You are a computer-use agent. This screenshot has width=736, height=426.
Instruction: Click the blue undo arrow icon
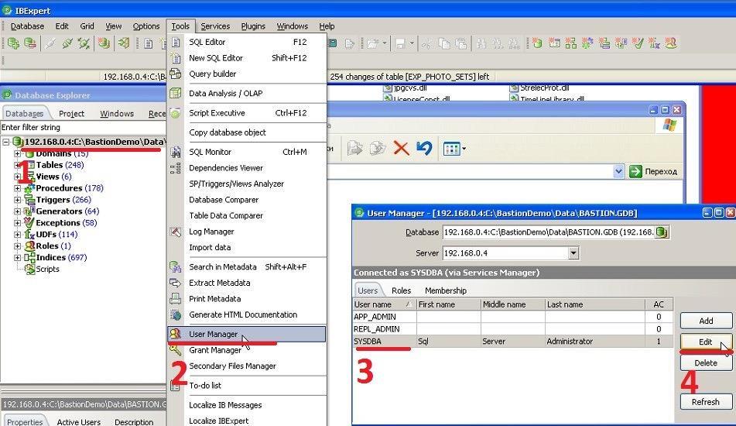click(x=424, y=148)
